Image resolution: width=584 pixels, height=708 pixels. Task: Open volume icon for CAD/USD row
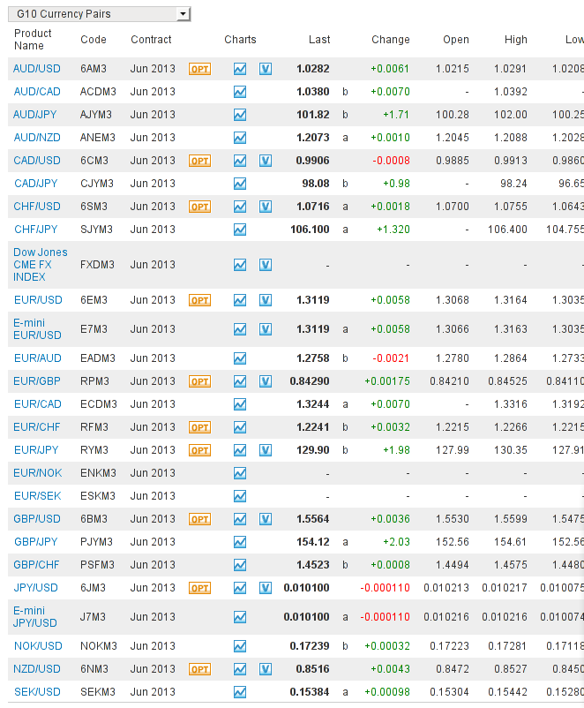point(266,161)
